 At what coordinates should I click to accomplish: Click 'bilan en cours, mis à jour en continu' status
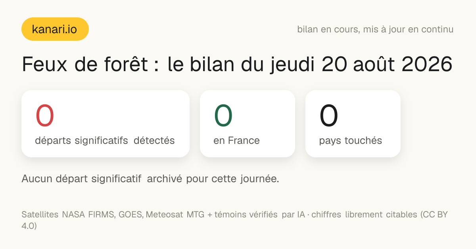click(375, 30)
